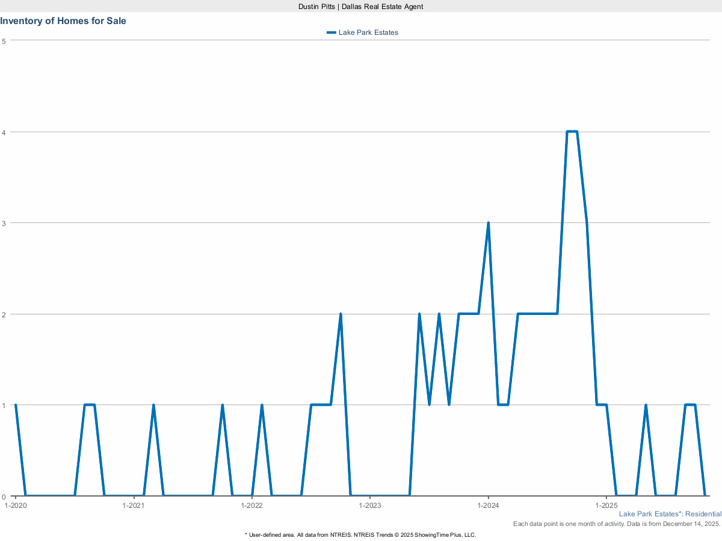The height and width of the screenshot is (541, 722).
Task: Click the 1-2022 x-axis label
Action: [251, 506]
